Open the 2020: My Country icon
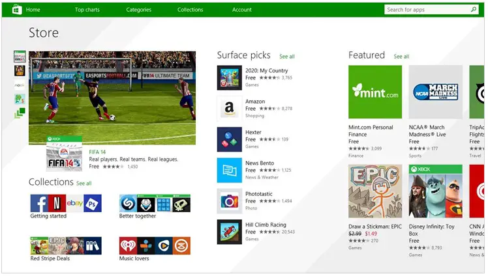488x276 pixels. pos(230,77)
